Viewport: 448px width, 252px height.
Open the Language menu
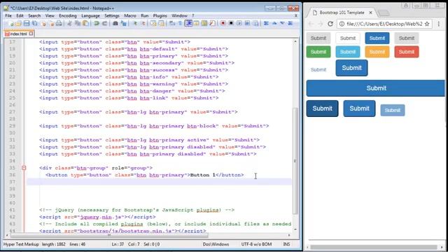[90, 15]
